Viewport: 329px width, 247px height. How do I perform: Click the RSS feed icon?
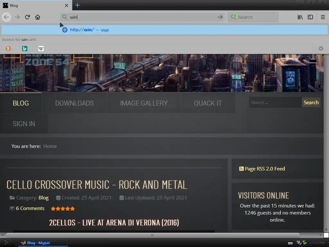pyautogui.click(x=241, y=169)
